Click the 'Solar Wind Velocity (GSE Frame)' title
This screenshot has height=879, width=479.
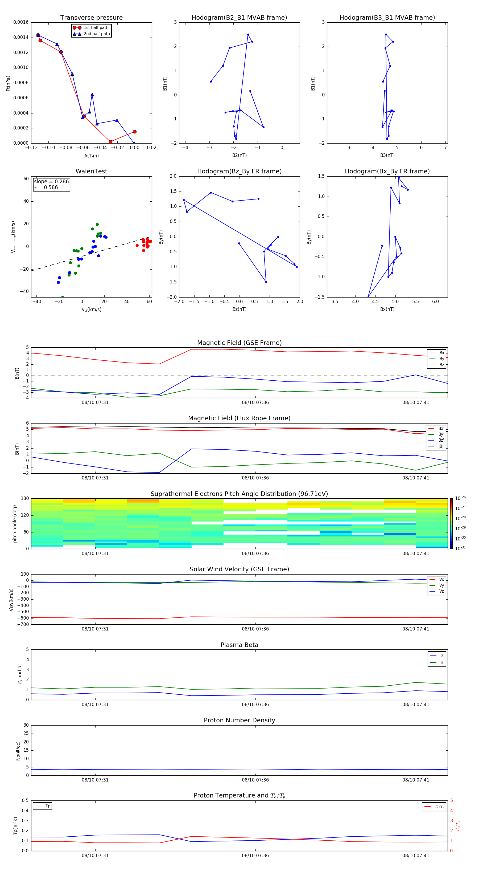[239, 569]
